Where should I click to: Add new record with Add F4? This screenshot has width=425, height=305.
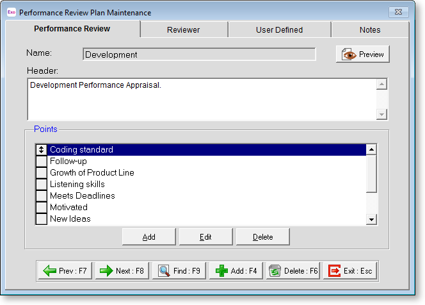(x=236, y=271)
